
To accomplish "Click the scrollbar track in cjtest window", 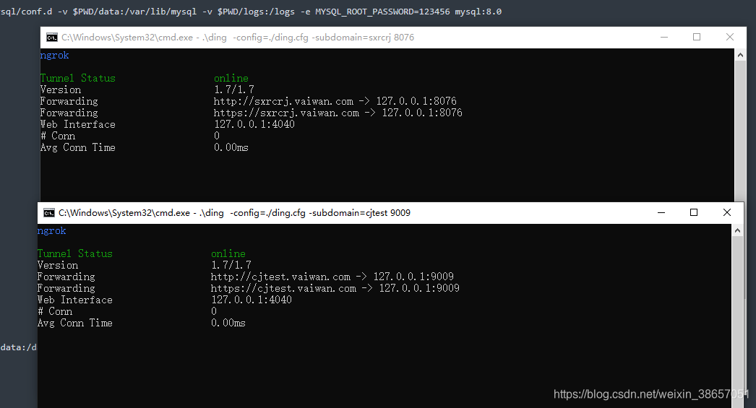I will tap(737, 322).
